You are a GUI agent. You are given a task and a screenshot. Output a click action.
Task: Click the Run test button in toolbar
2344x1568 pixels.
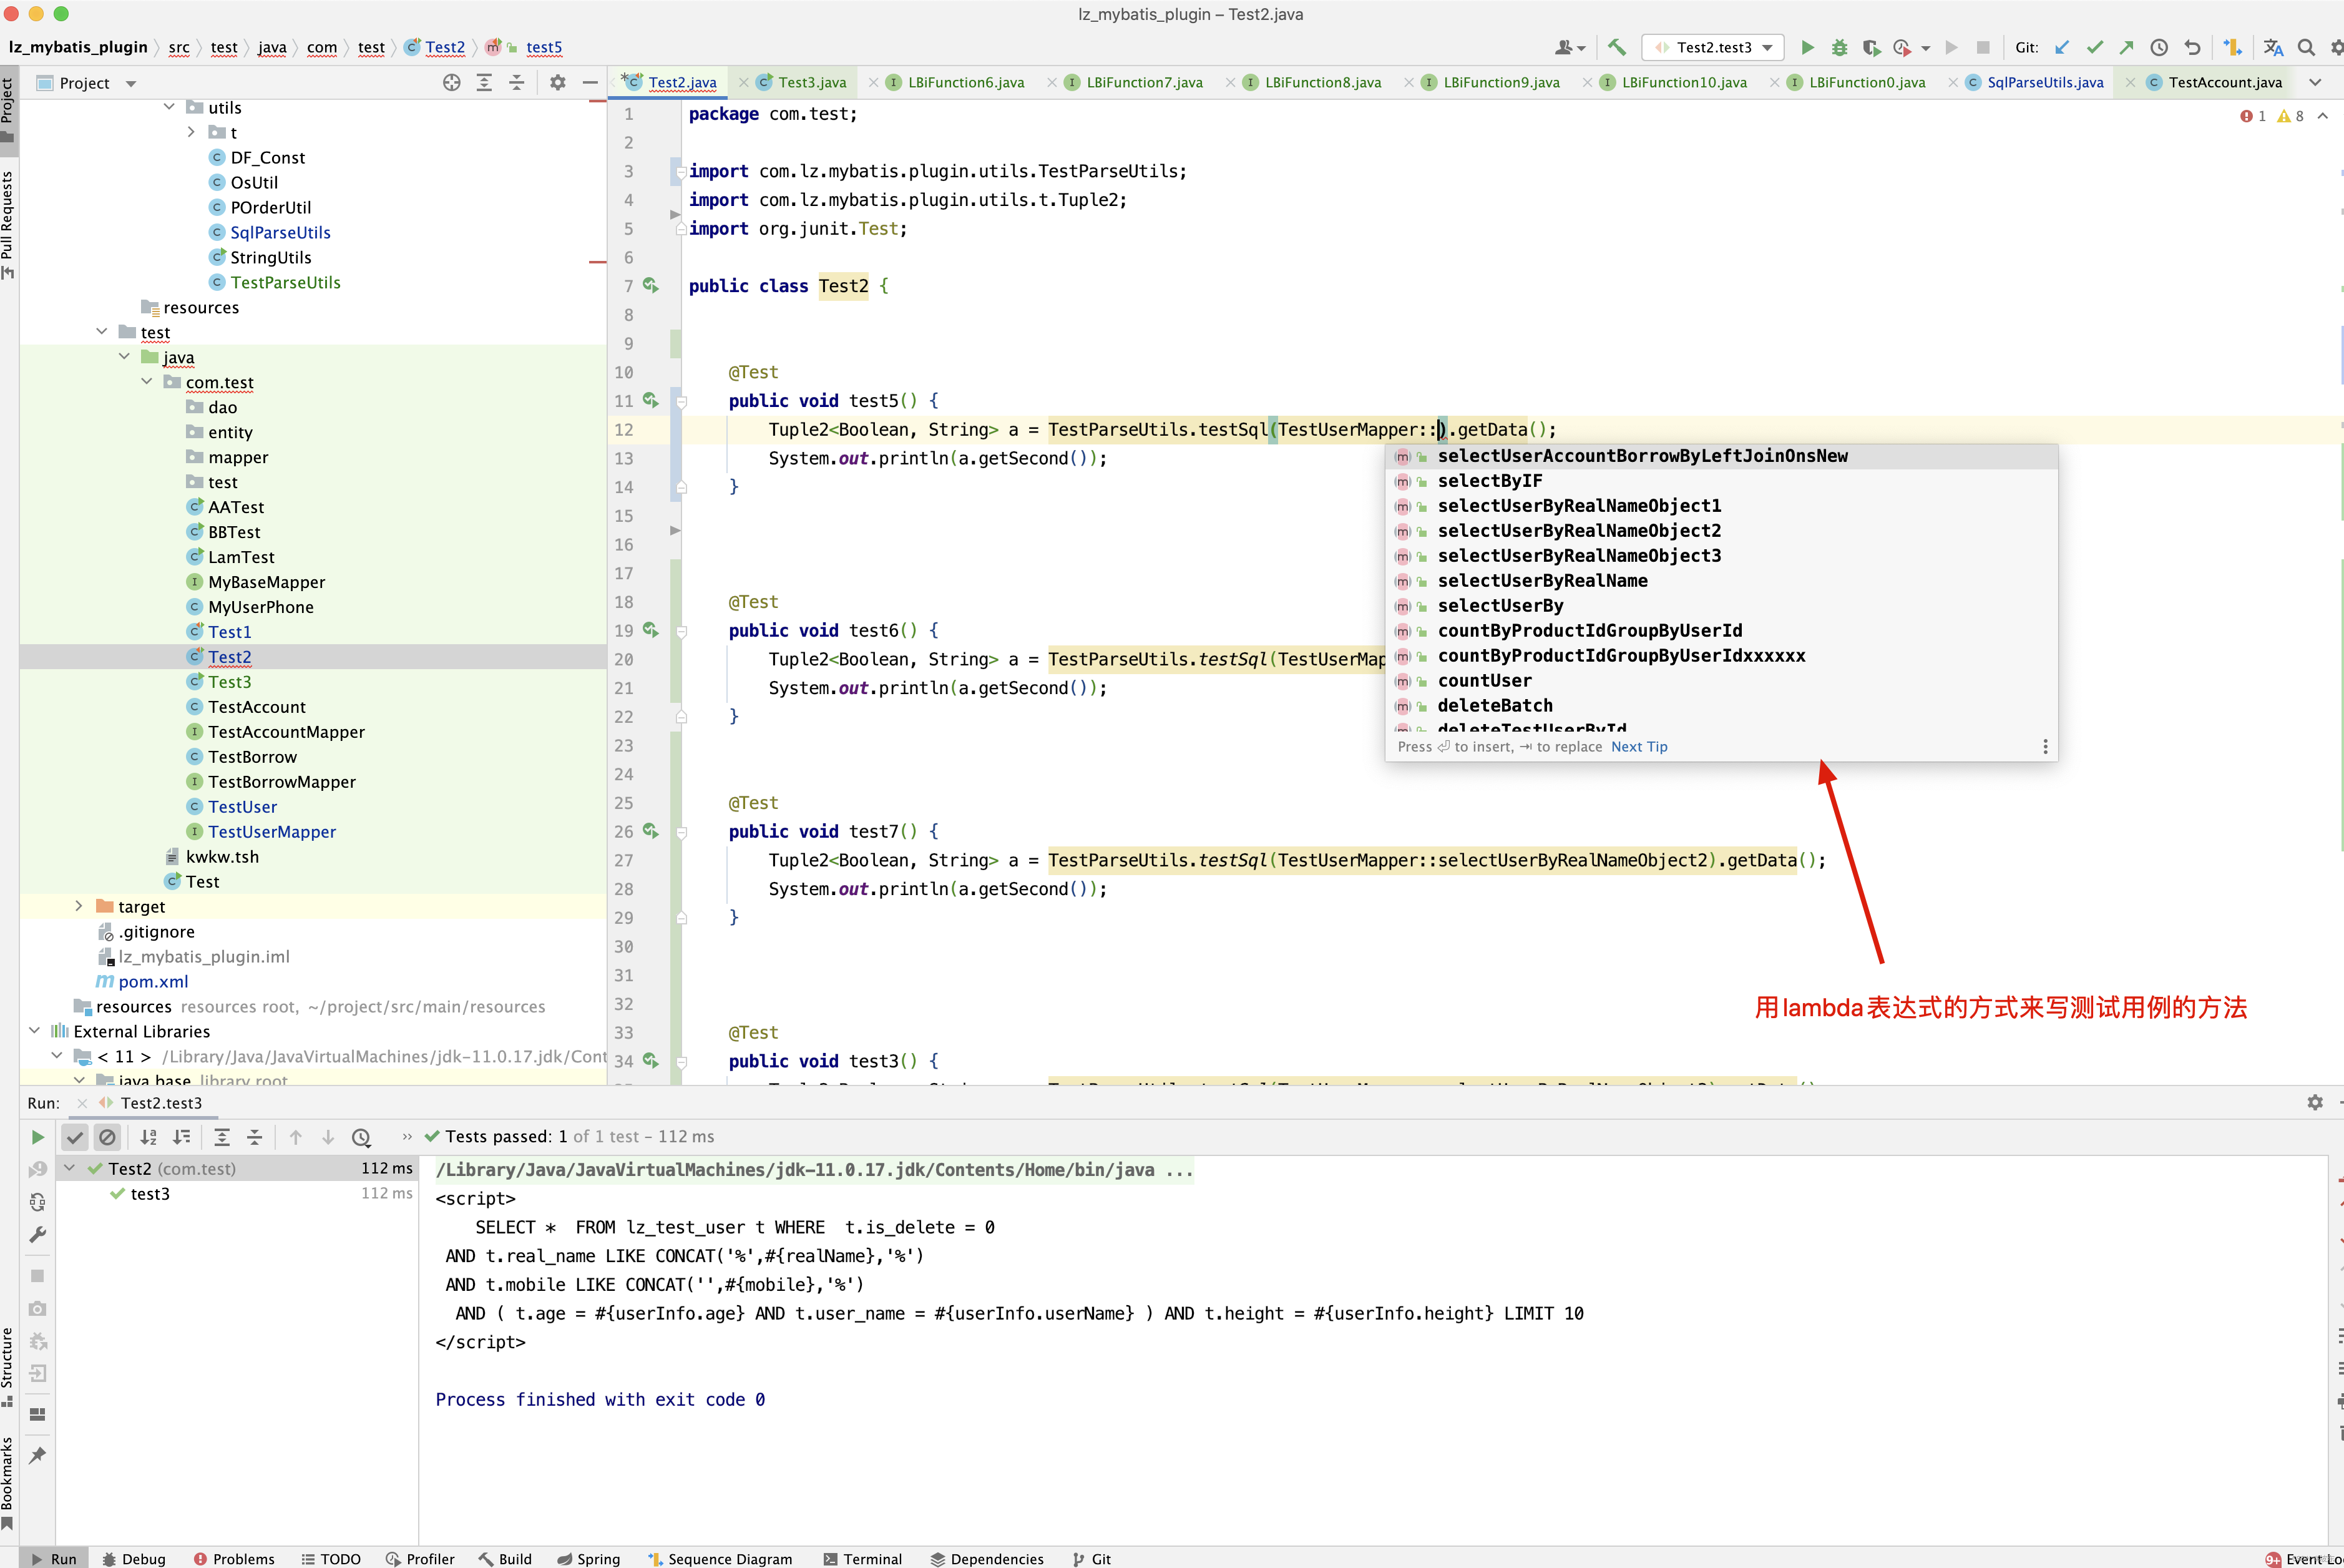1807,47
